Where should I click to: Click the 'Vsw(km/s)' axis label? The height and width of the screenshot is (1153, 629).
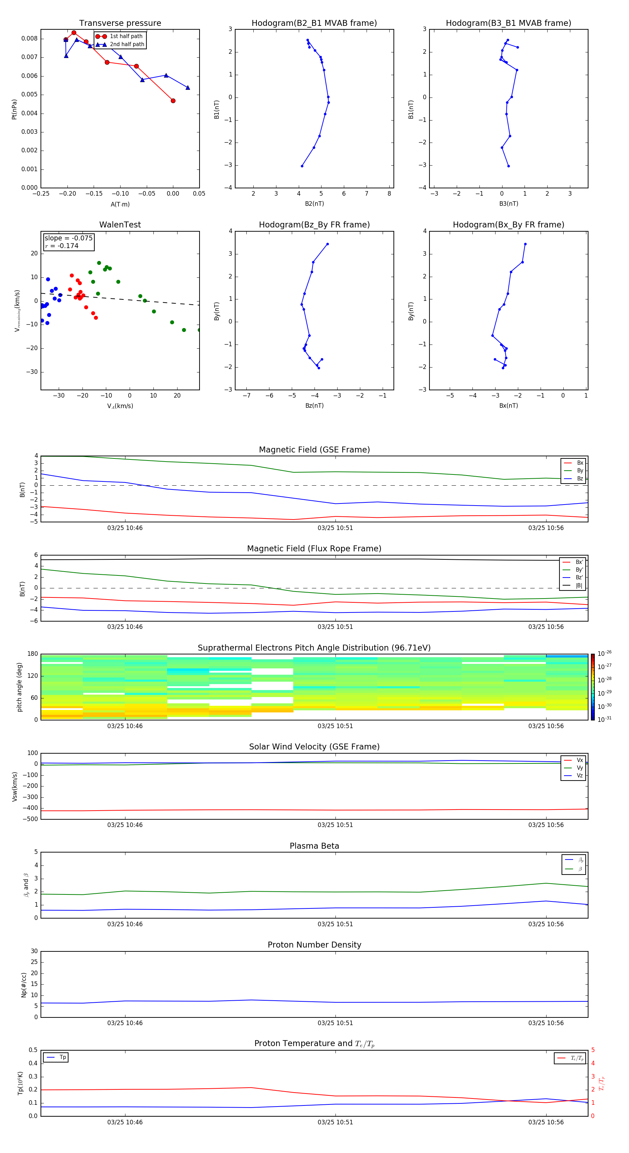pos(15,786)
